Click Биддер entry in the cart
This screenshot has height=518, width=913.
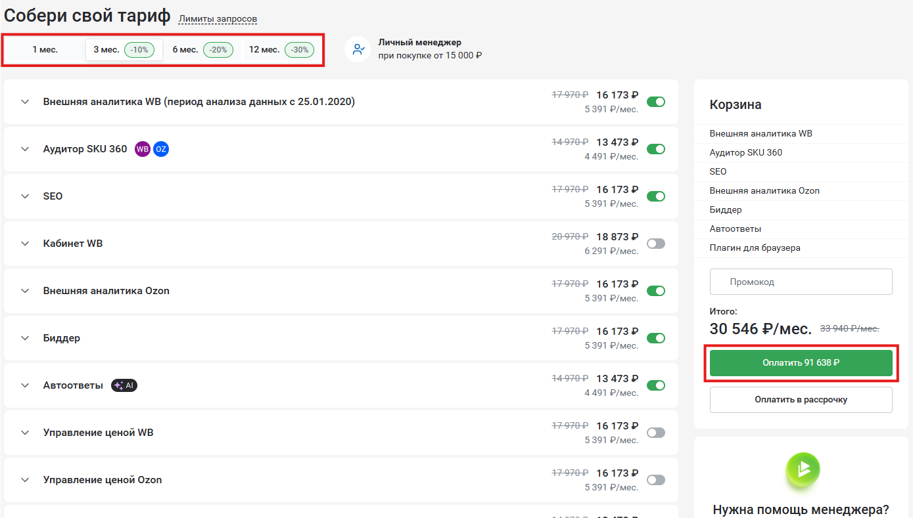pos(726,209)
